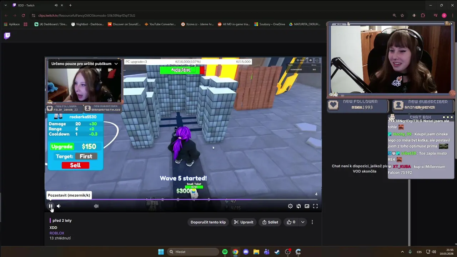Open a new browser tab

[70, 5]
